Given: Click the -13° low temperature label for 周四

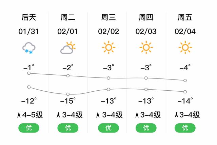Looking at the screenshot, I should pyautogui.click(x=146, y=101).
